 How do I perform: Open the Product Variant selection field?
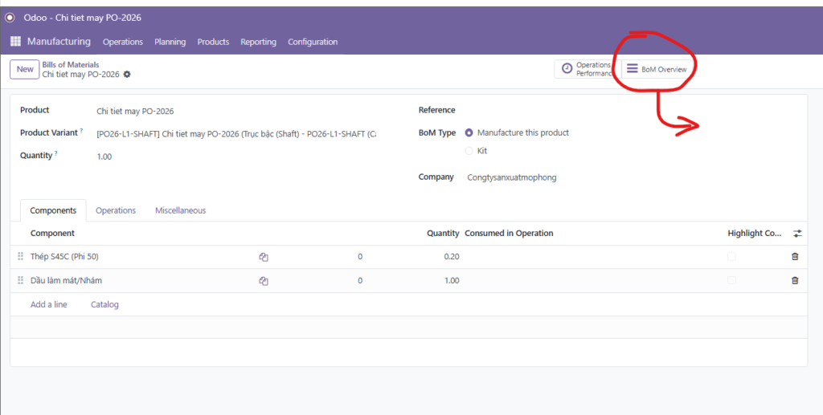click(x=235, y=133)
